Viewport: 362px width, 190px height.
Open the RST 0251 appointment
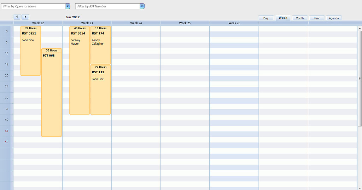point(30,51)
